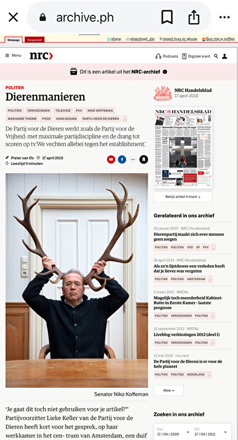Toggle the black save-article bookmark button
Image resolution: width=238 pixels, height=440 pixels.
(144, 159)
